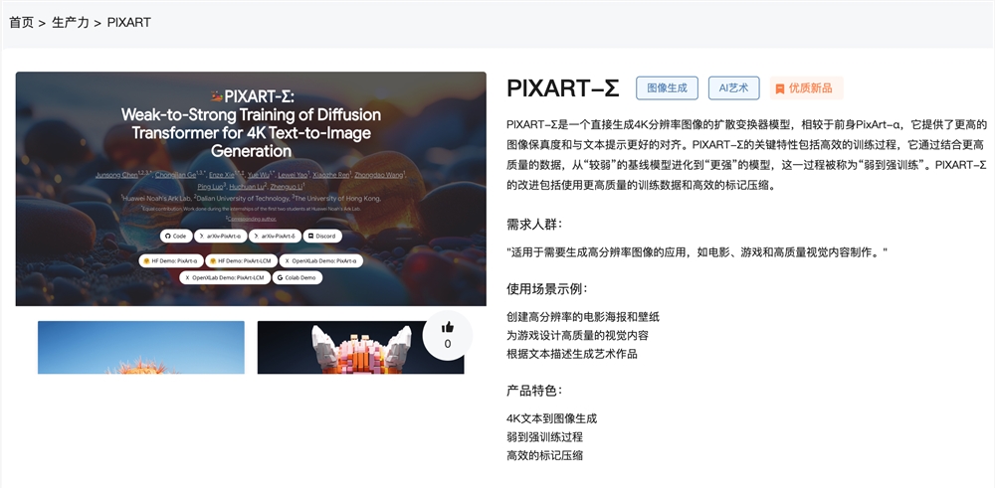995x488 pixels.
Task: Click the feature 弱到强训练过程
Action: 544,436
